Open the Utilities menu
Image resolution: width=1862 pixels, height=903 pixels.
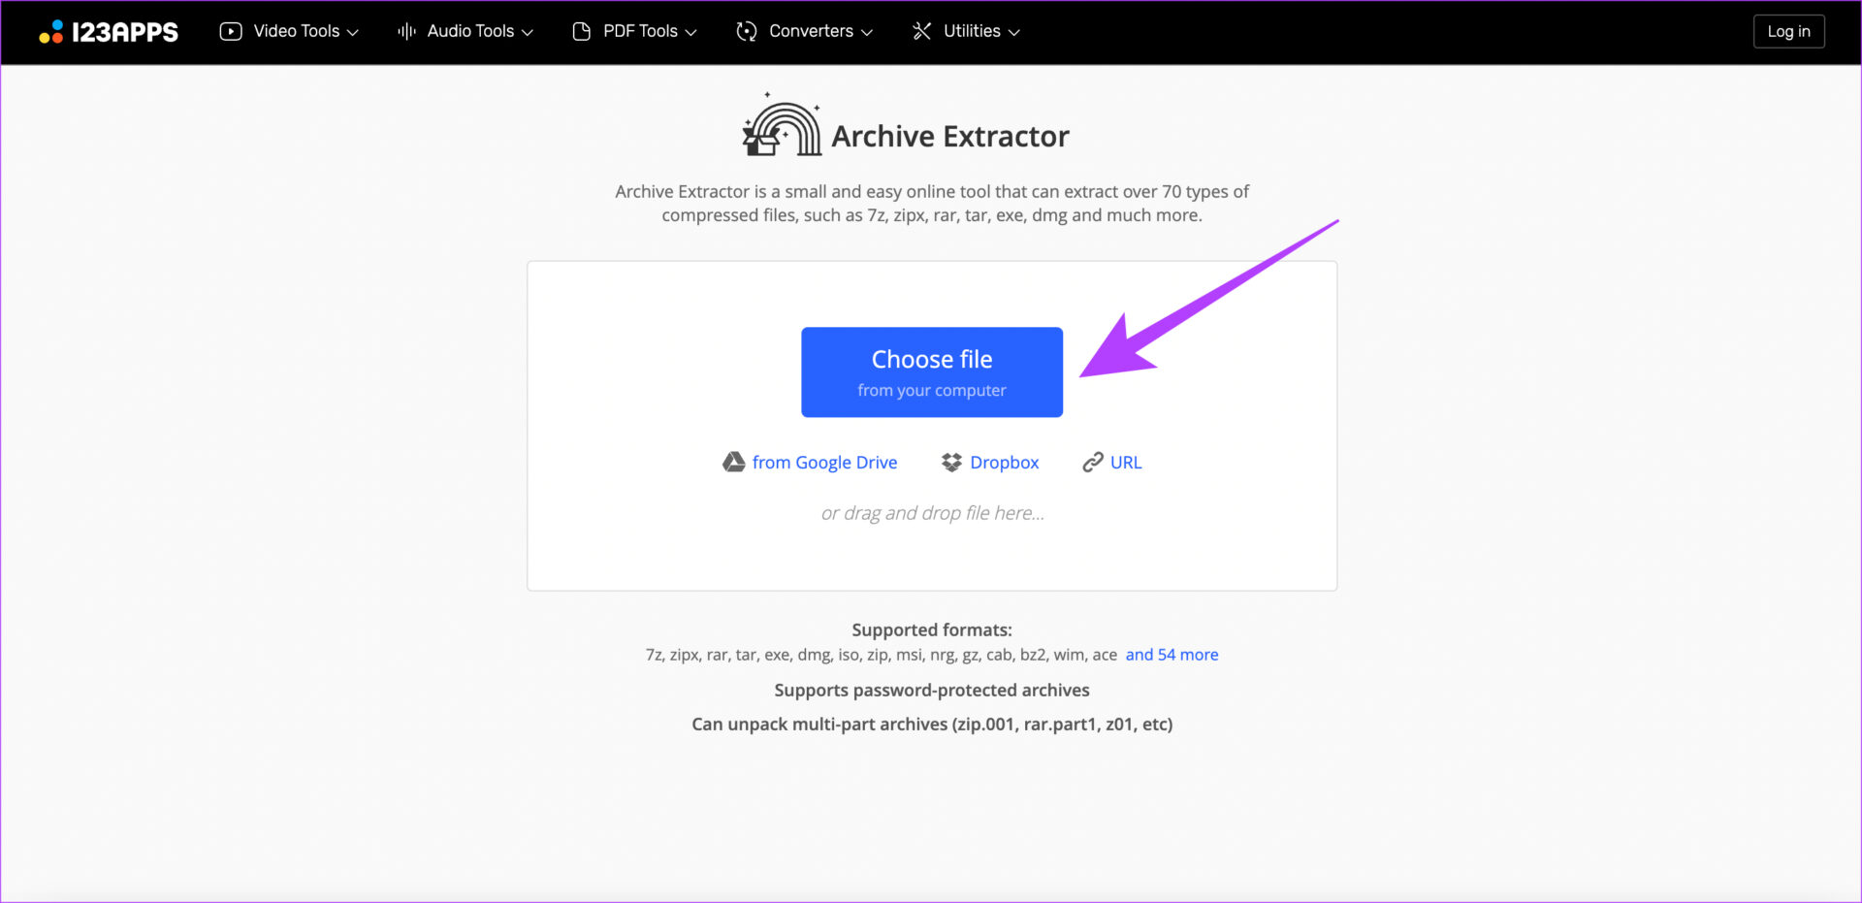[966, 31]
